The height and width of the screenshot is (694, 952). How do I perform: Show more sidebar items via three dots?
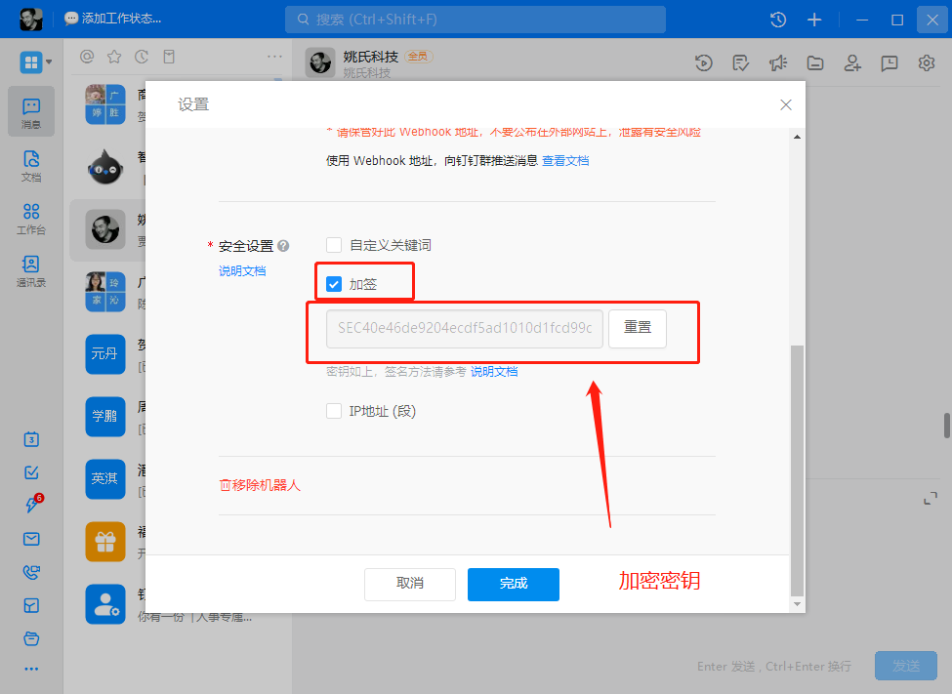coord(31,669)
